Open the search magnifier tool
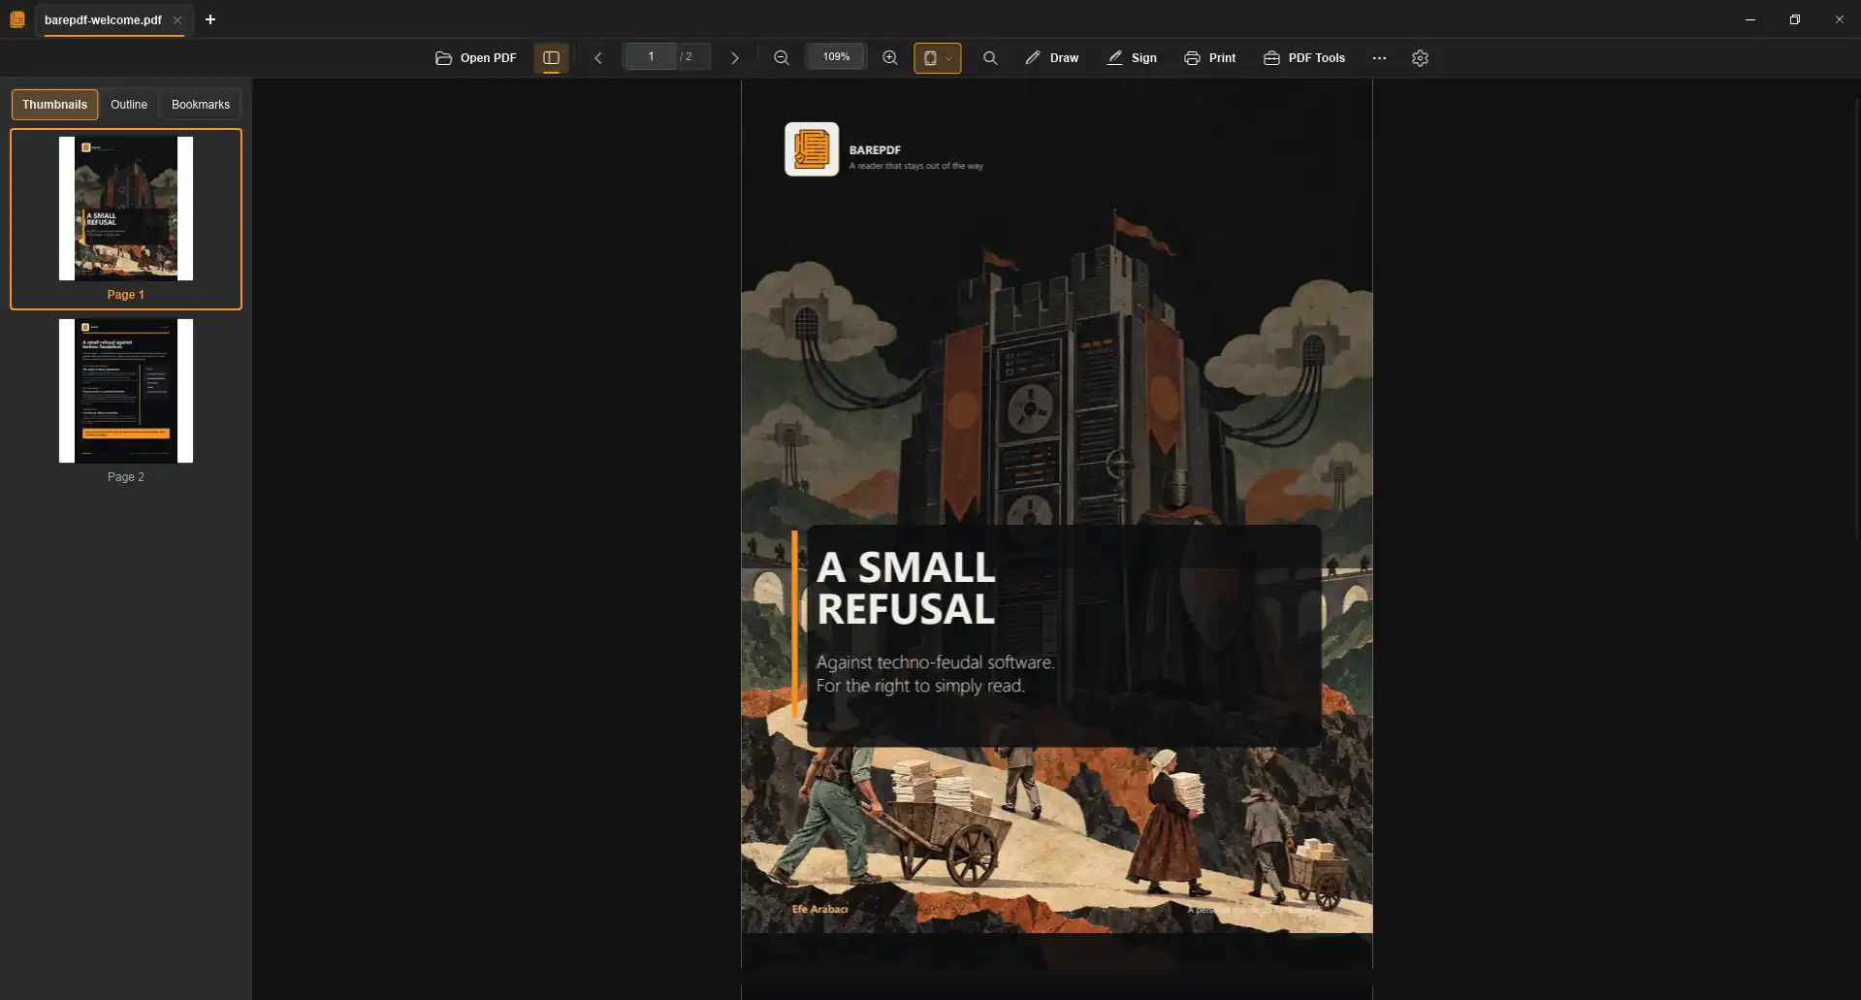The height and width of the screenshot is (1000, 1861). click(x=990, y=58)
